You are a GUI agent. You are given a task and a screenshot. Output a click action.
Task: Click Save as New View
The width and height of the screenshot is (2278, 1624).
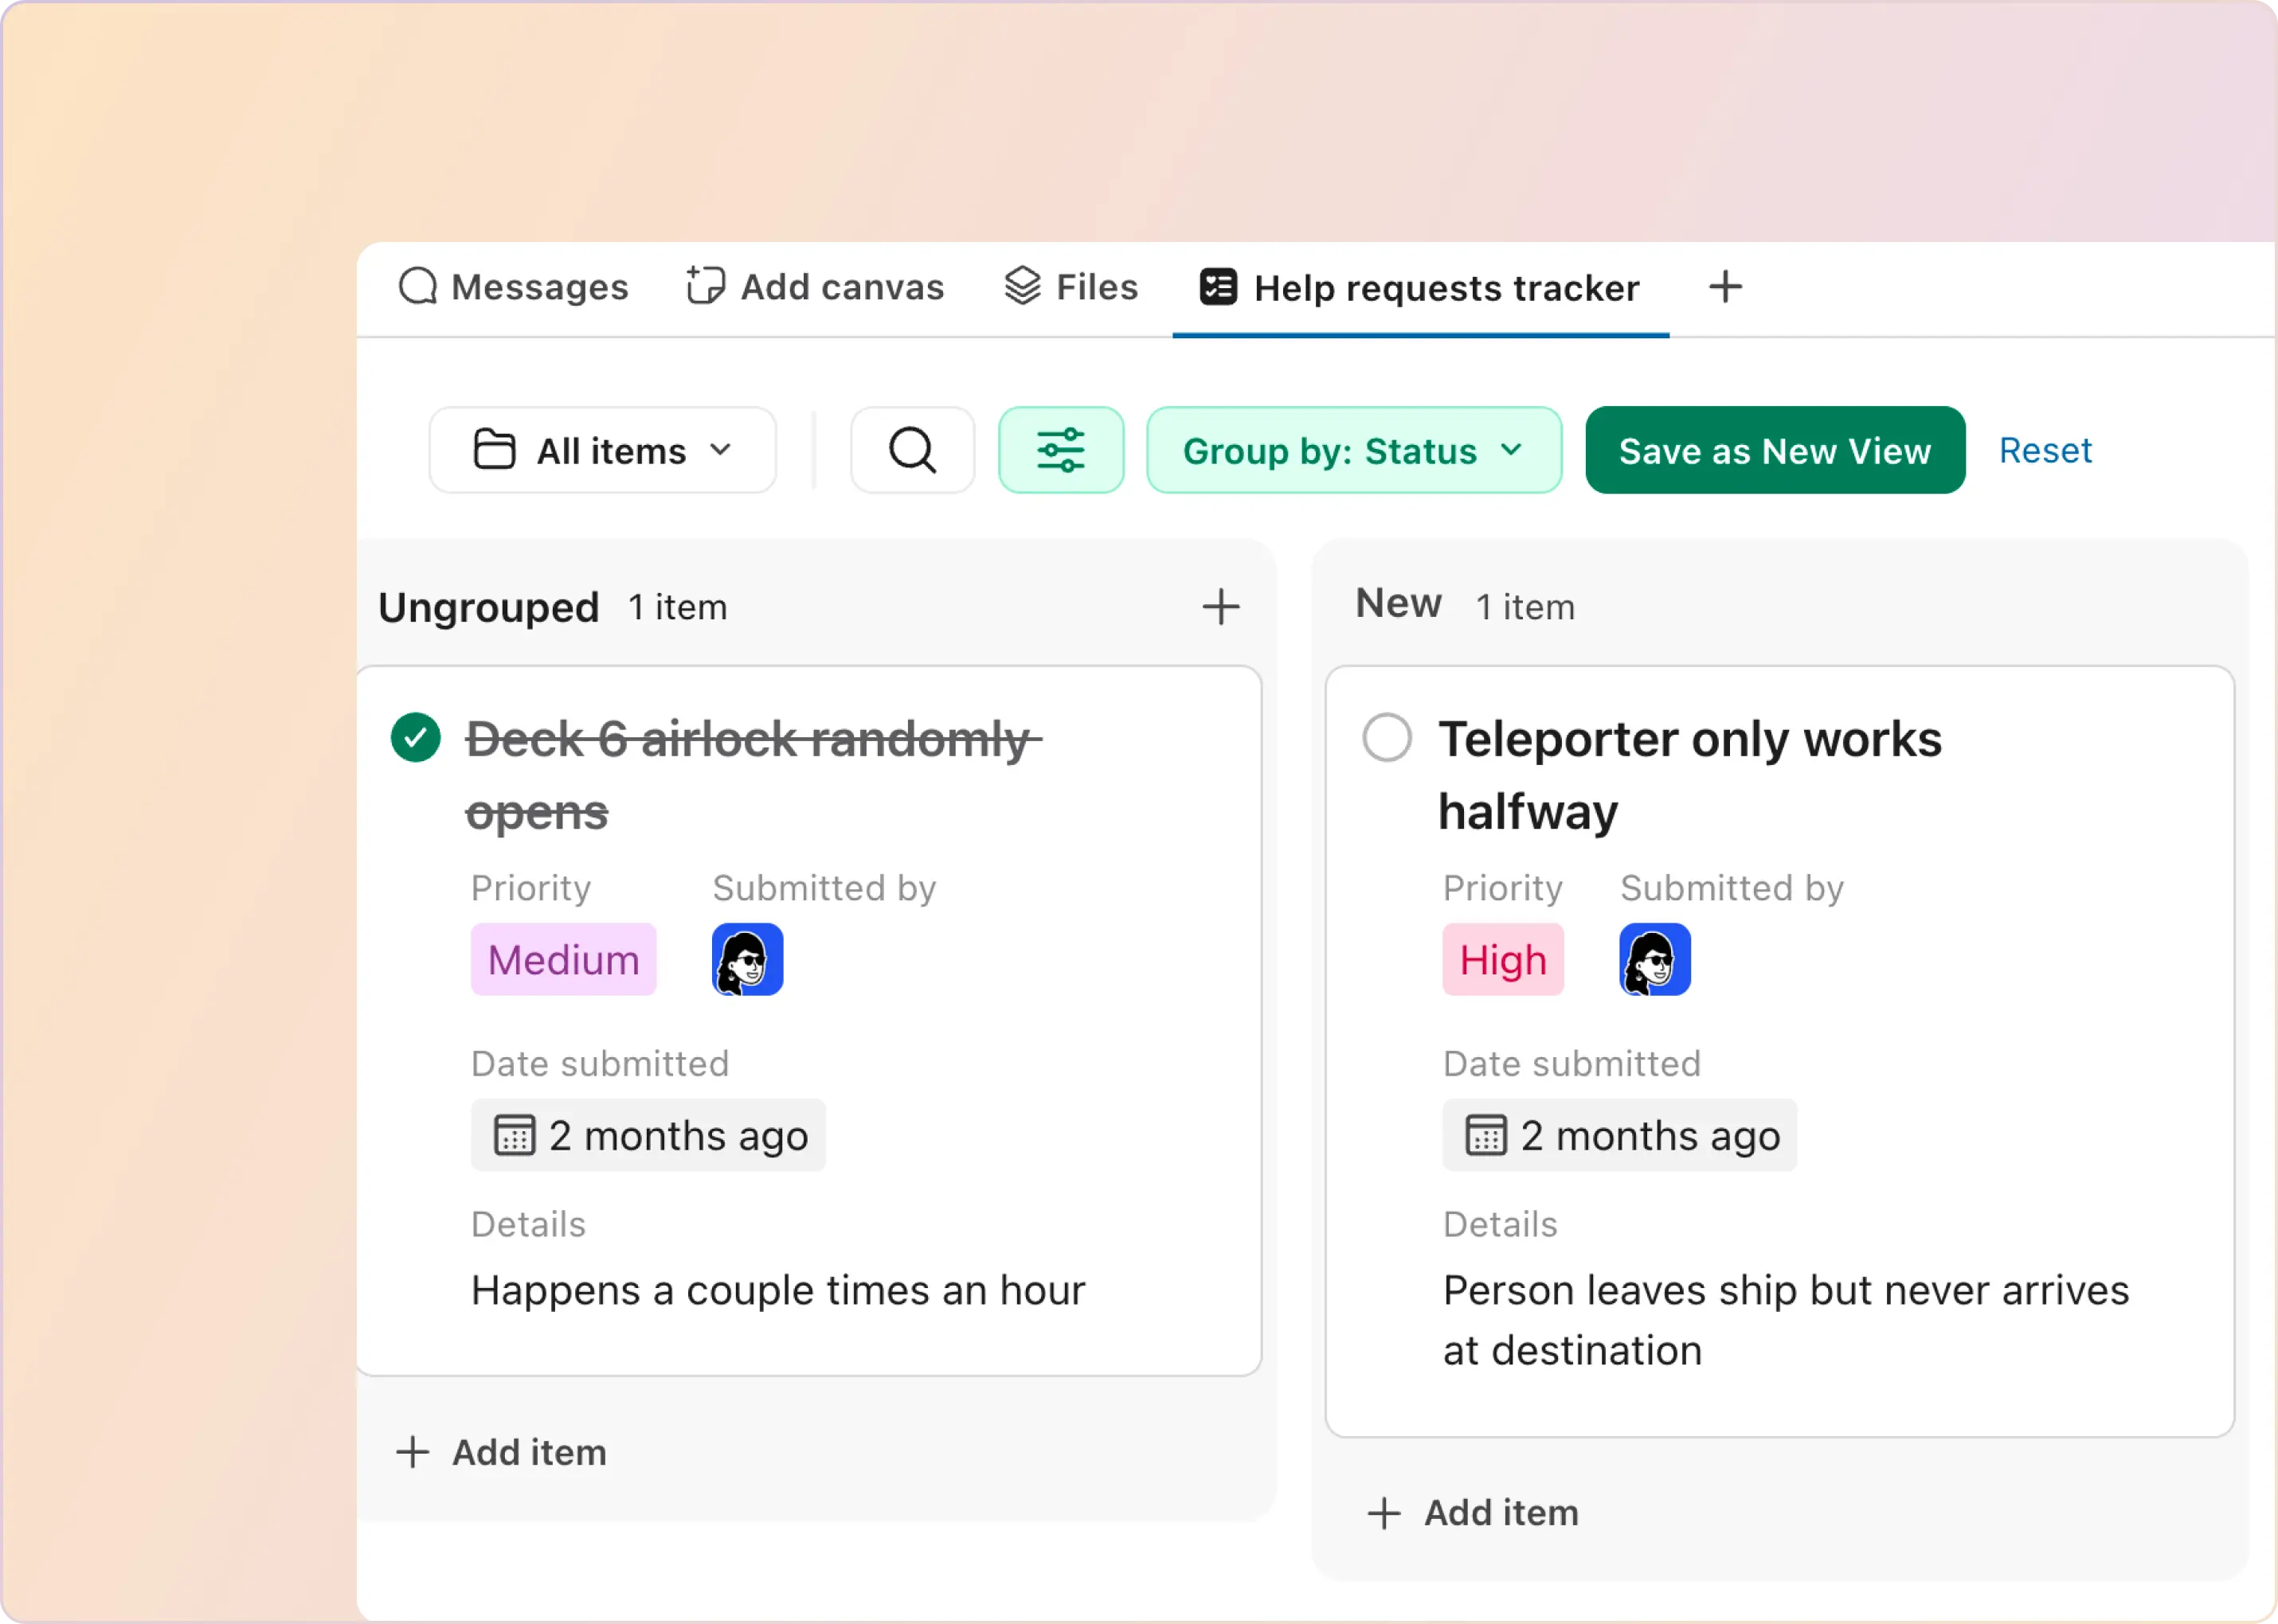point(1774,450)
